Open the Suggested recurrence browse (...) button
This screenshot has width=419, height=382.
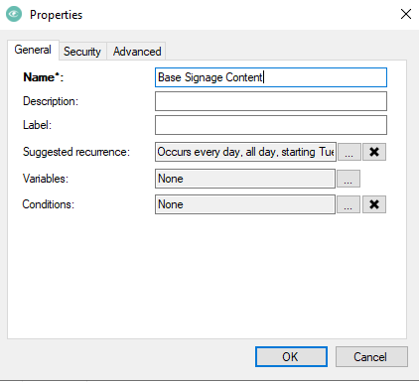(x=349, y=152)
